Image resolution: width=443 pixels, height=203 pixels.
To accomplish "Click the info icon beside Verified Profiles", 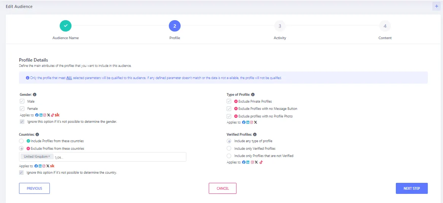I will 255,135.
